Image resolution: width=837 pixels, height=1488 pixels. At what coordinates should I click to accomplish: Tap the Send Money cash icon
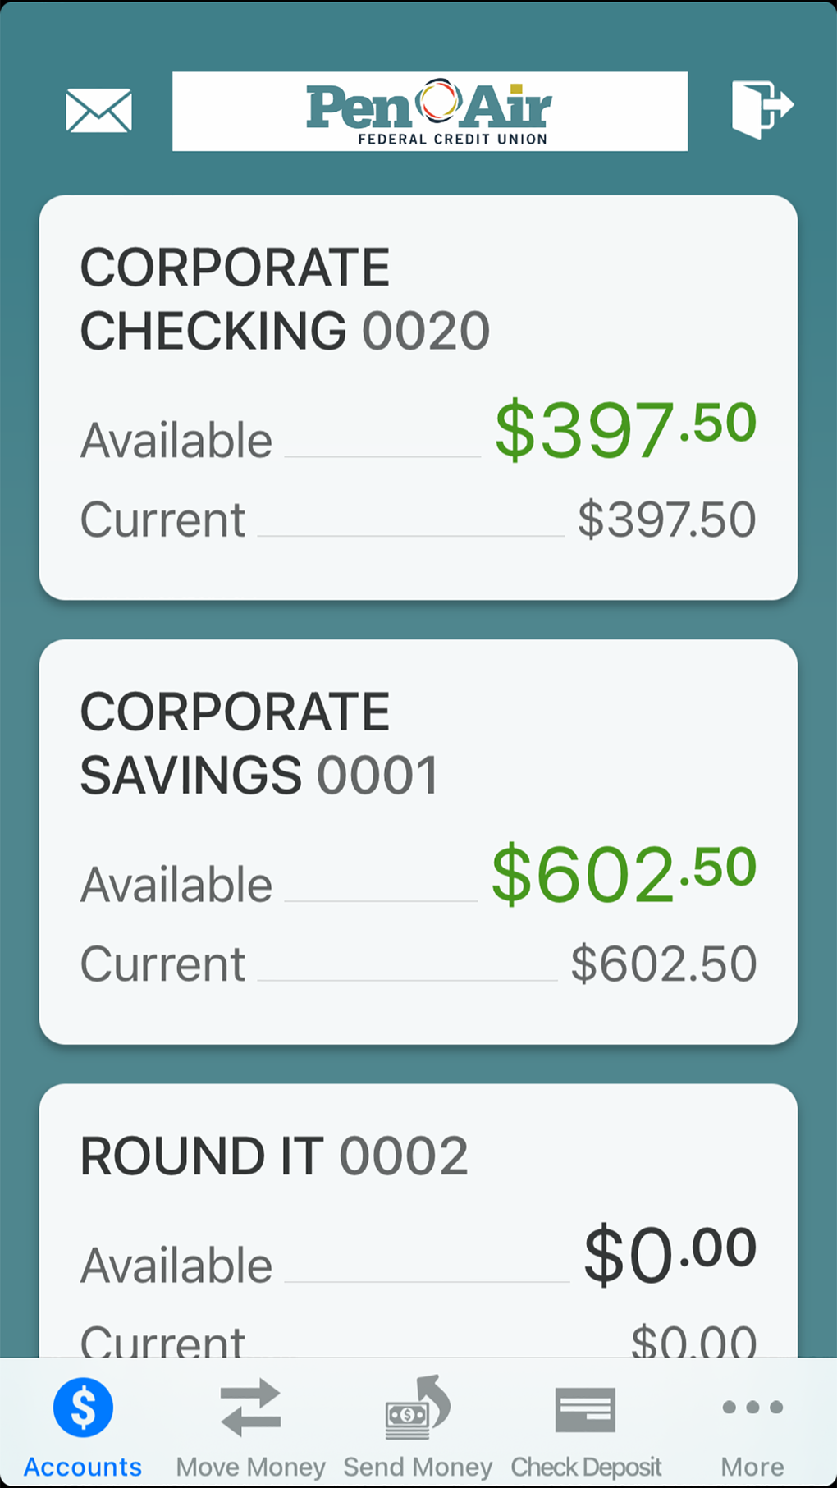[x=418, y=1407]
